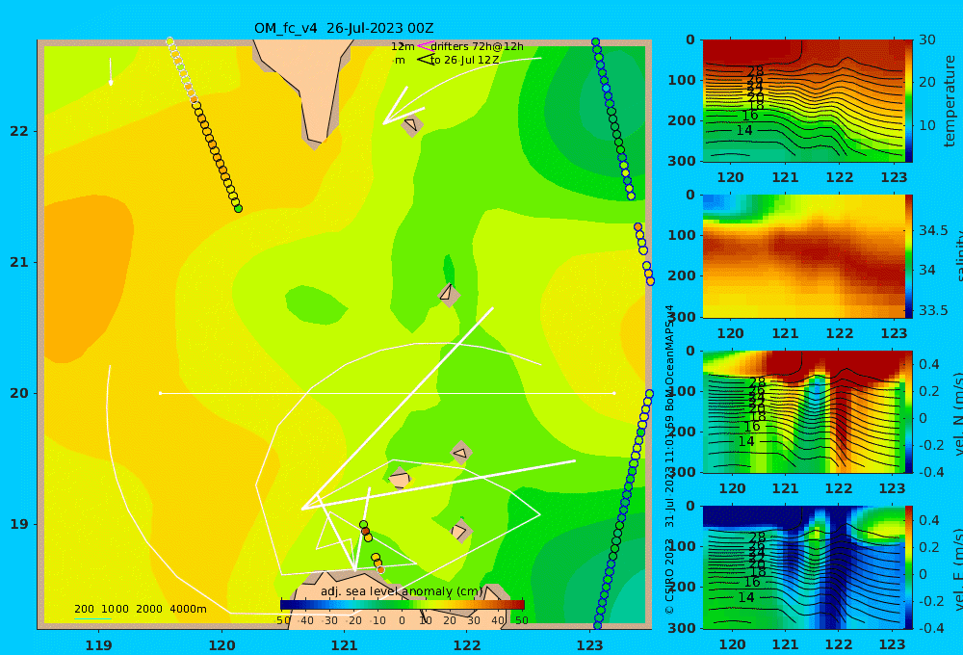Click the "temperature" axis label
The image size is (963, 655).
pyautogui.click(x=950, y=101)
